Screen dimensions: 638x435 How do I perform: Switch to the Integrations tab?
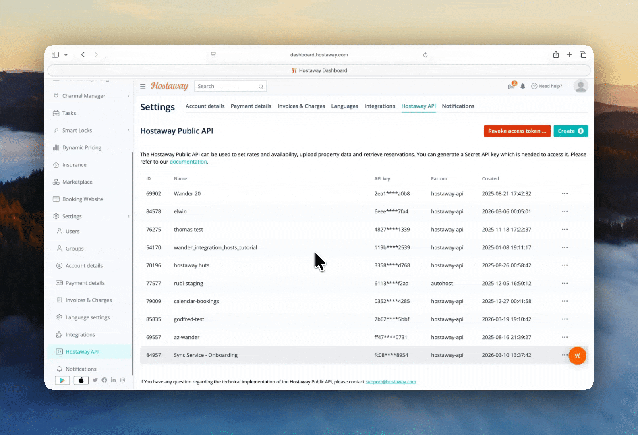pos(380,106)
